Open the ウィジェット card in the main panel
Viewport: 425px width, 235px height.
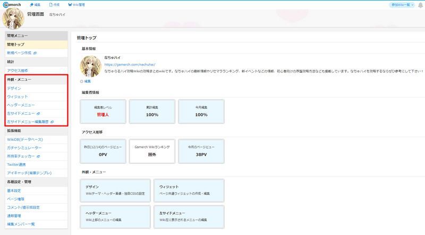(x=188, y=190)
